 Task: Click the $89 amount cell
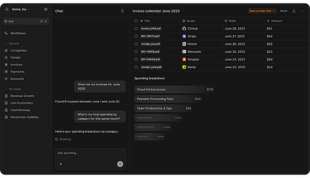tap(269, 59)
